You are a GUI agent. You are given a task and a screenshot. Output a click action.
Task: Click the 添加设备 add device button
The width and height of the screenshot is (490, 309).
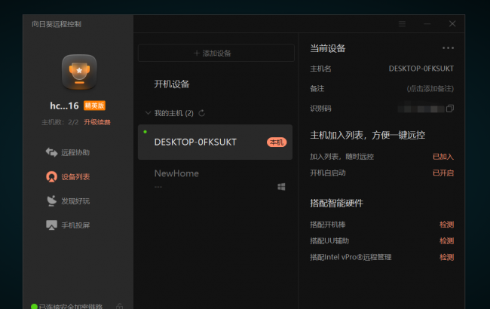point(216,53)
